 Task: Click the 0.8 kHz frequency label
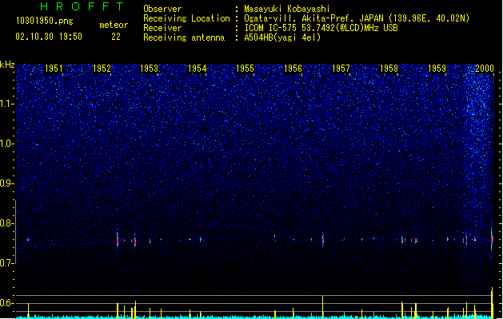click(6, 223)
